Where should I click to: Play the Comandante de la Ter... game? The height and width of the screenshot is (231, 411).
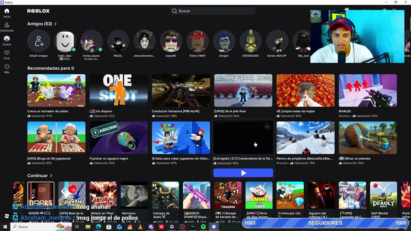(243, 173)
